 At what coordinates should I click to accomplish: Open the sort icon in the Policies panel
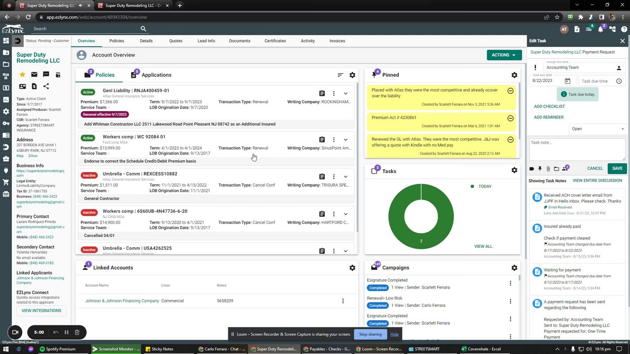tap(340, 75)
